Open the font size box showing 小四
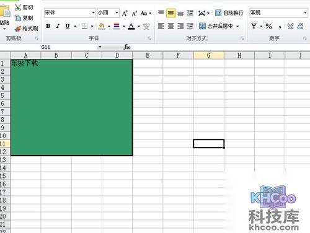310x233 pixels. [108, 13]
